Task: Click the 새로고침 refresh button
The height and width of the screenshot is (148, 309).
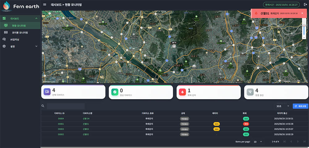Action: (x=300, y=106)
